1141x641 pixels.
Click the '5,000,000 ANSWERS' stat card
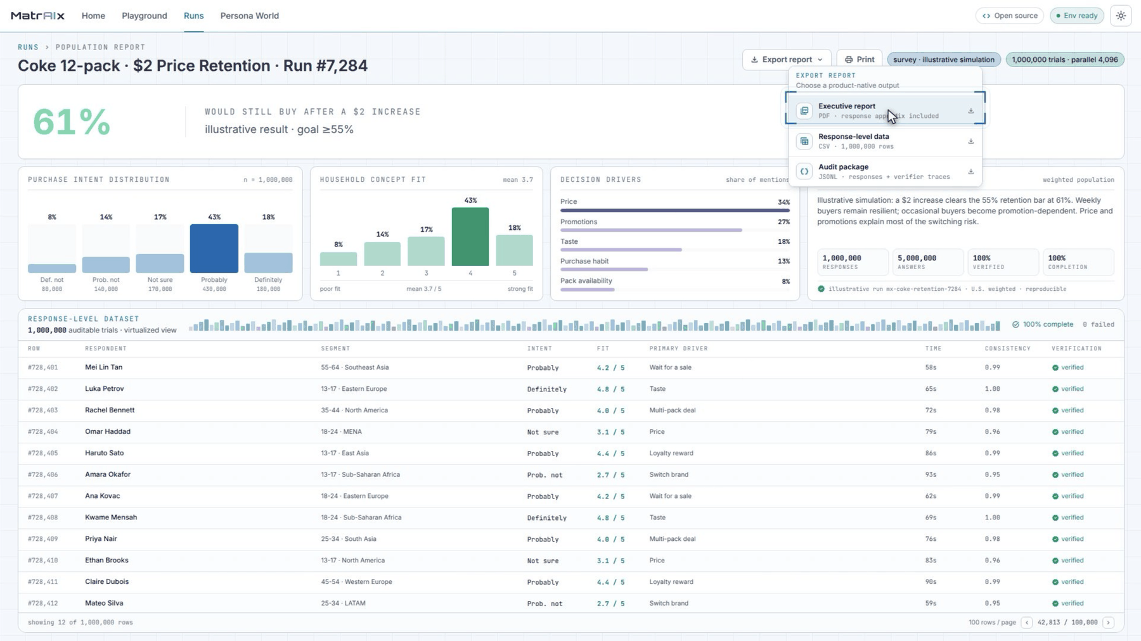[928, 262]
